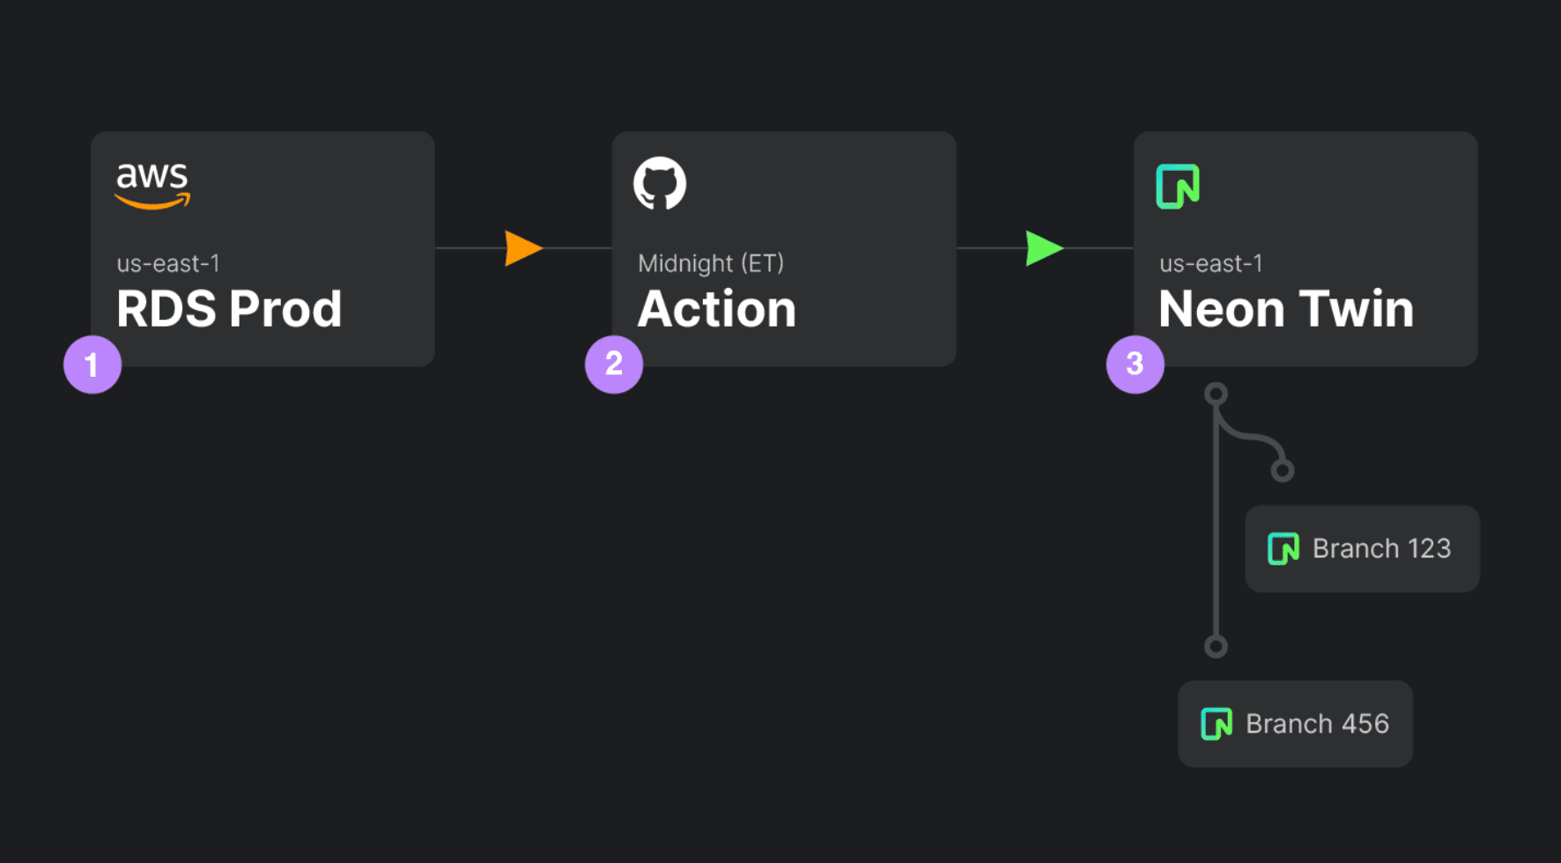1561x863 pixels.
Task: Select purple step badge number 3
Action: click(x=1135, y=365)
